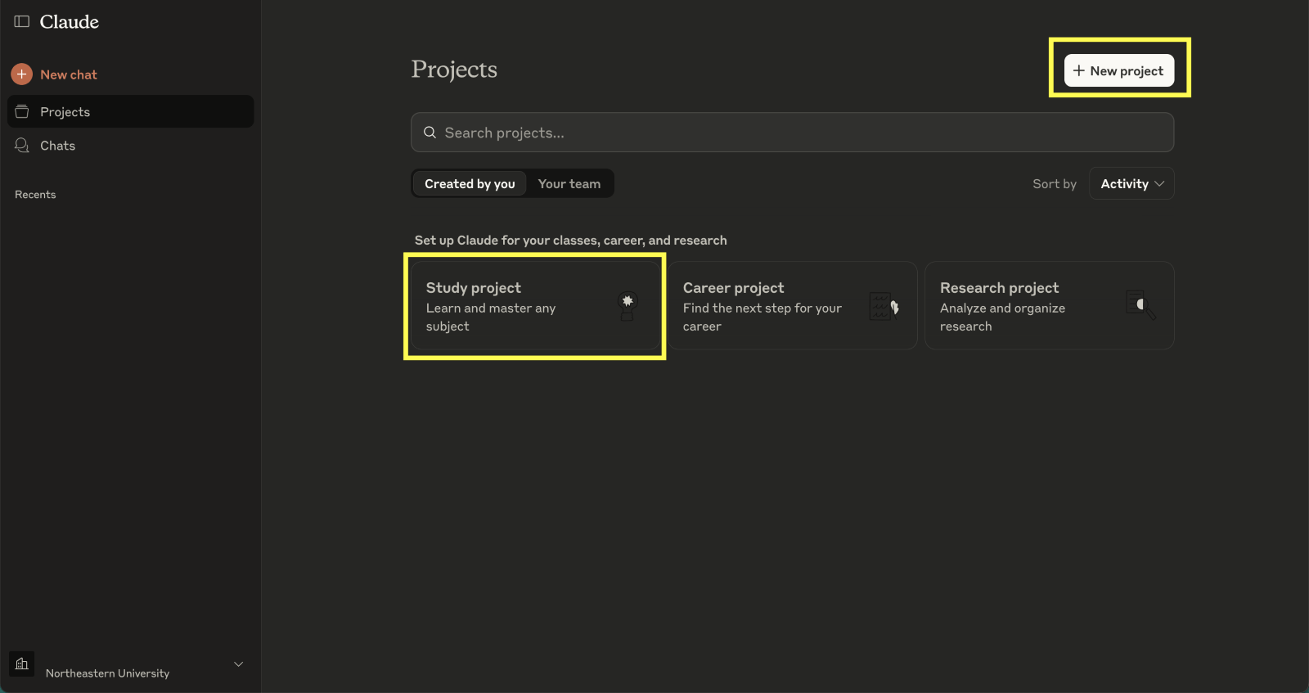The width and height of the screenshot is (1309, 693).
Task: Click the Chats speech bubble icon
Action: 22,146
